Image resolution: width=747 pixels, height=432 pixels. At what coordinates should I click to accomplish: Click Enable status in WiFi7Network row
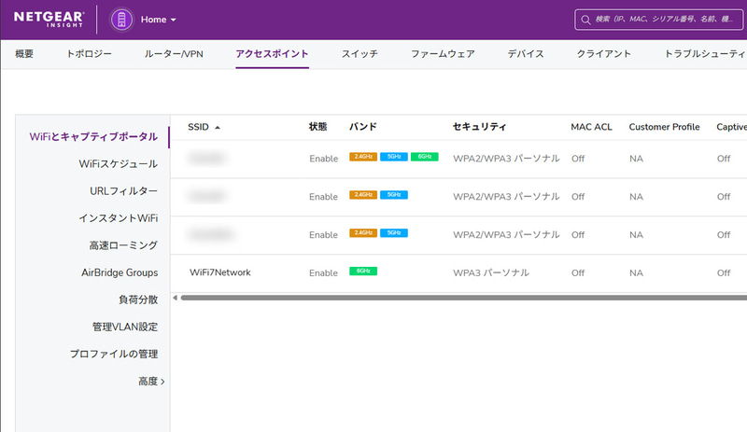click(x=323, y=273)
